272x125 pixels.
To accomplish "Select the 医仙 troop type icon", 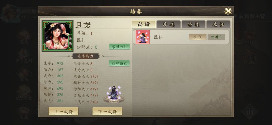I will pos(143,37).
